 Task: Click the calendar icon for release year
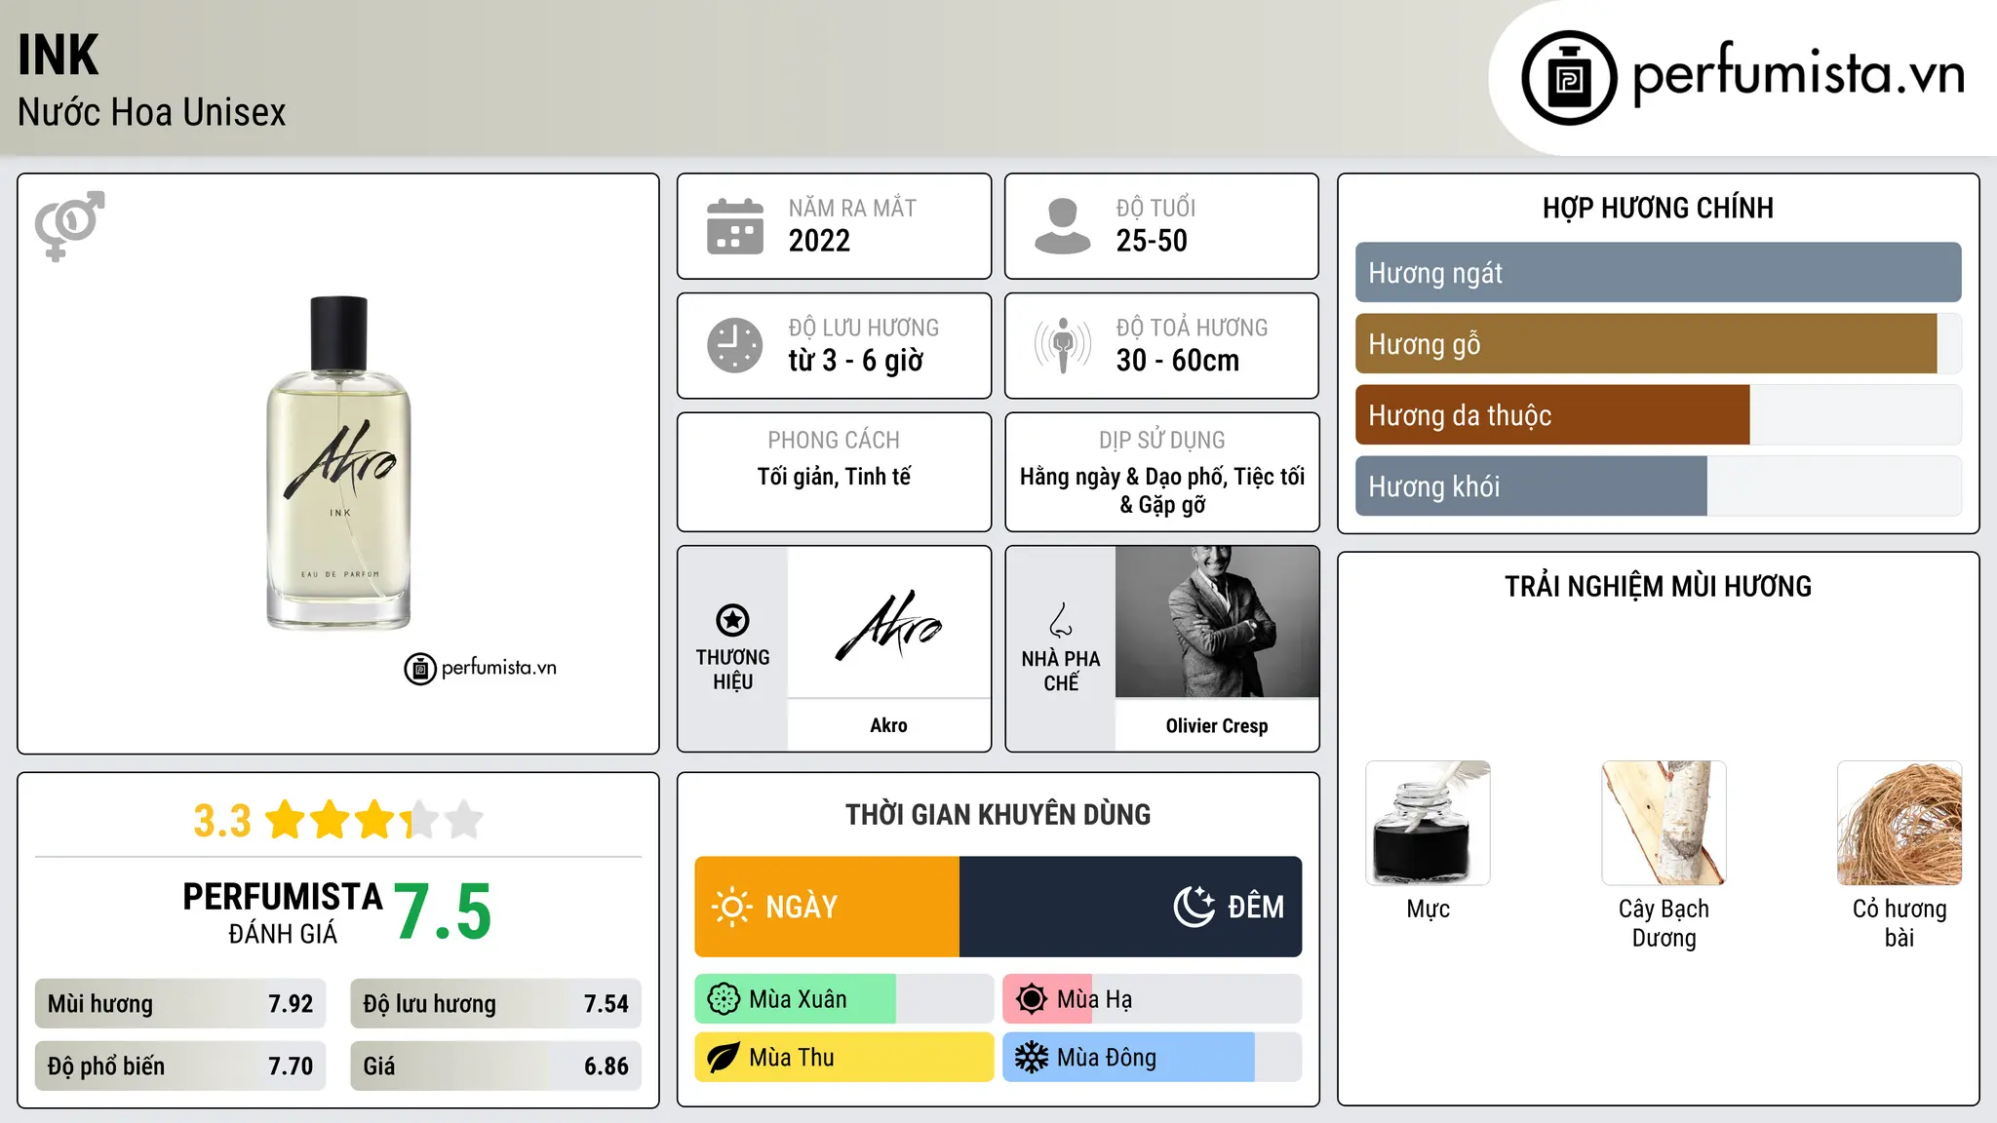pyautogui.click(x=735, y=226)
